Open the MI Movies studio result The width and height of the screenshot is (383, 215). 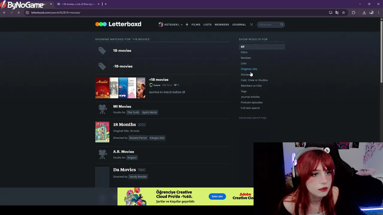click(122, 106)
